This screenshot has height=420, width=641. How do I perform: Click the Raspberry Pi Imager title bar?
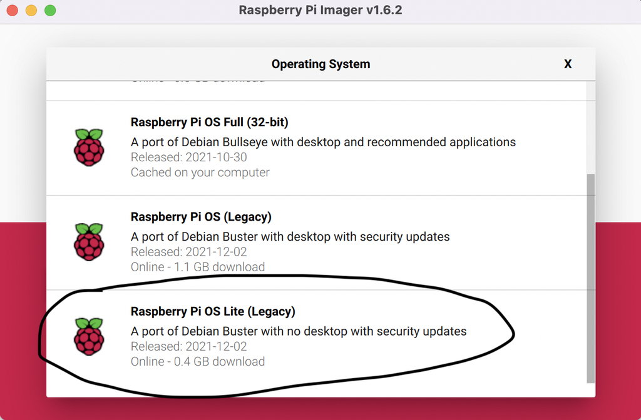[x=320, y=10]
